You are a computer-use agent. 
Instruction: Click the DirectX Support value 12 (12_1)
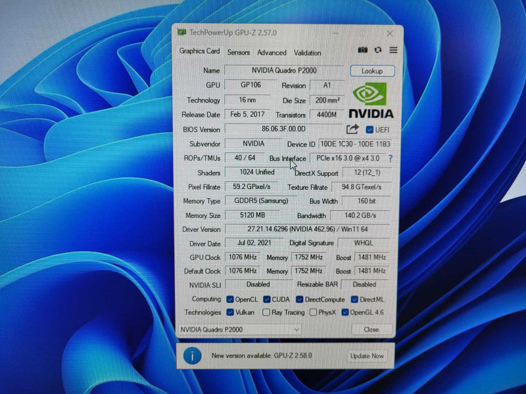click(367, 173)
